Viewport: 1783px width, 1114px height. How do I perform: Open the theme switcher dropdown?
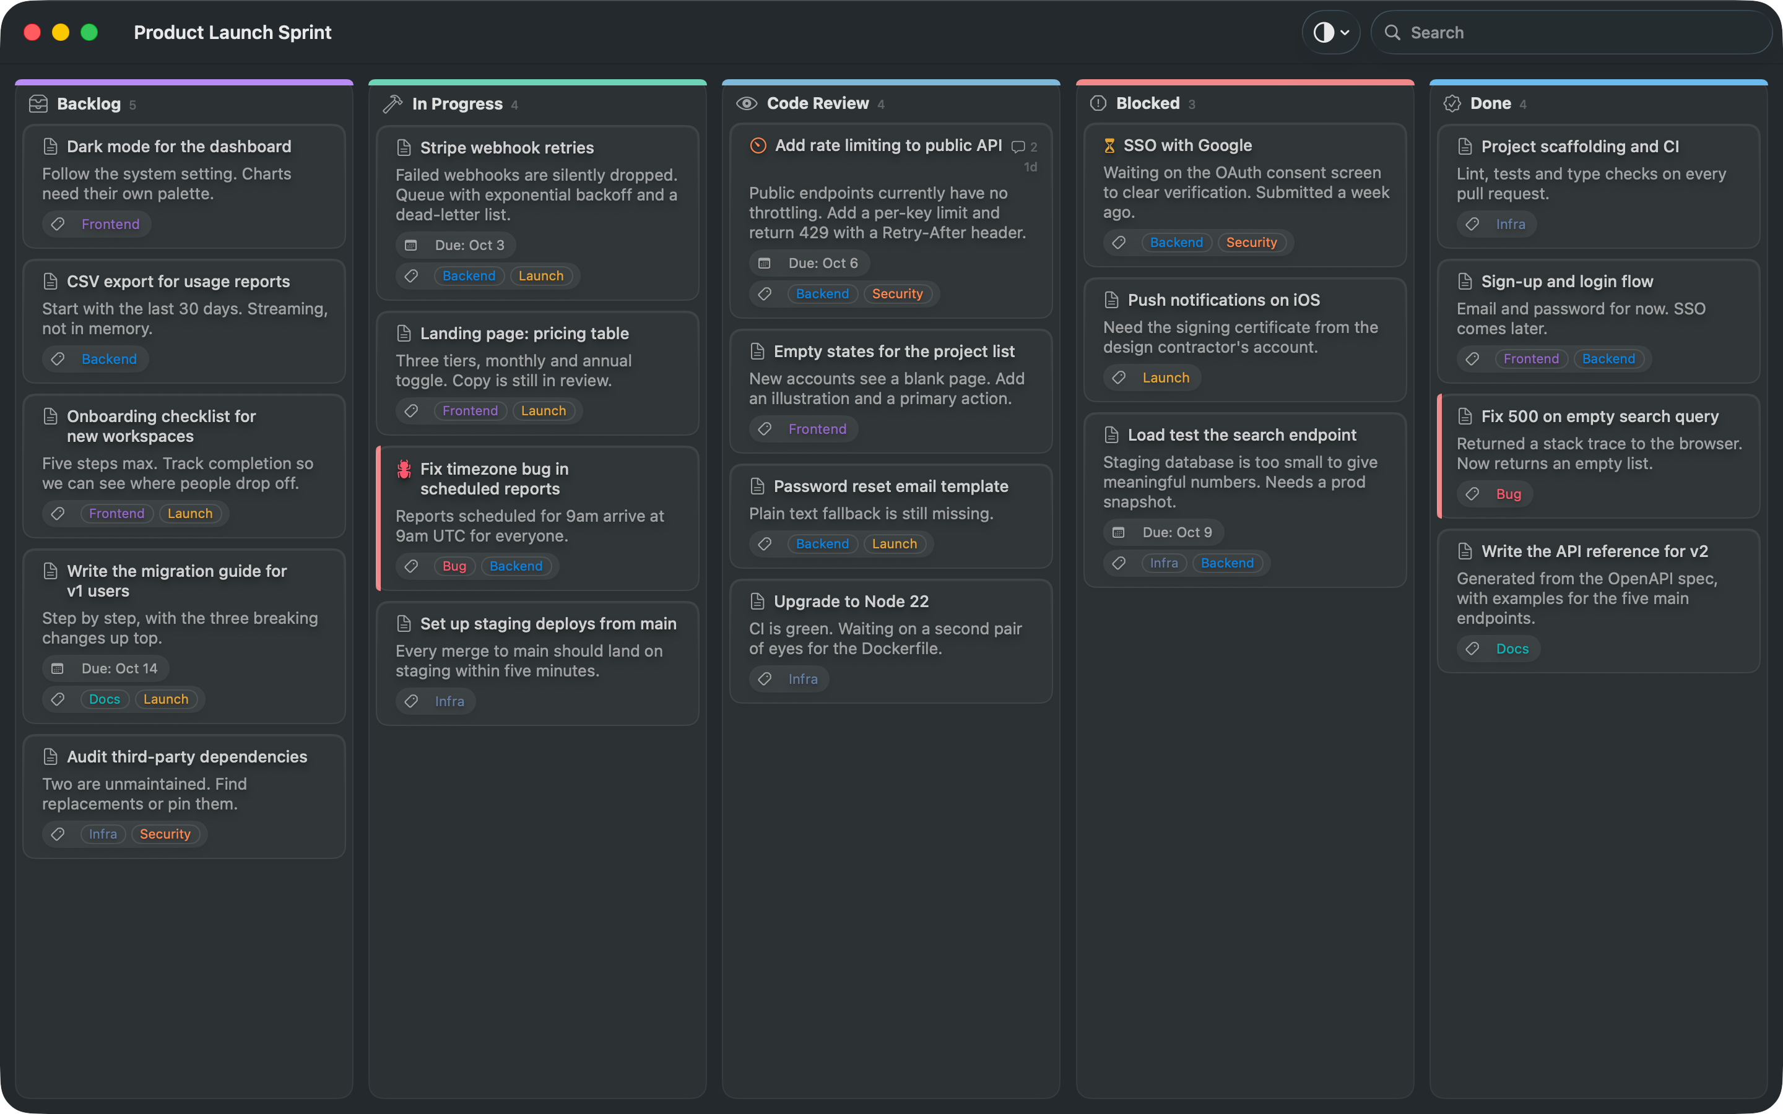[x=1330, y=32]
